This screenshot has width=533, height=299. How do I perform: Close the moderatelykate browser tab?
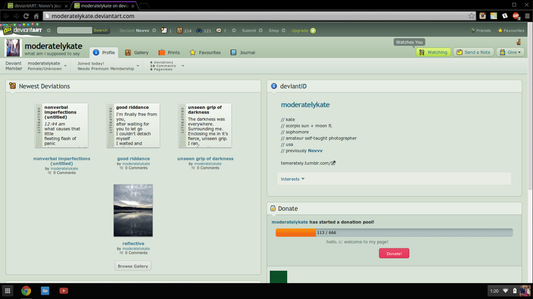133,6
